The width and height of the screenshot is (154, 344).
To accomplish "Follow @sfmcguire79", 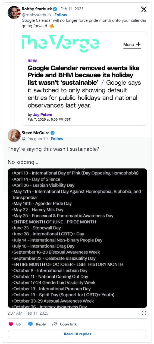I will (57, 139).
